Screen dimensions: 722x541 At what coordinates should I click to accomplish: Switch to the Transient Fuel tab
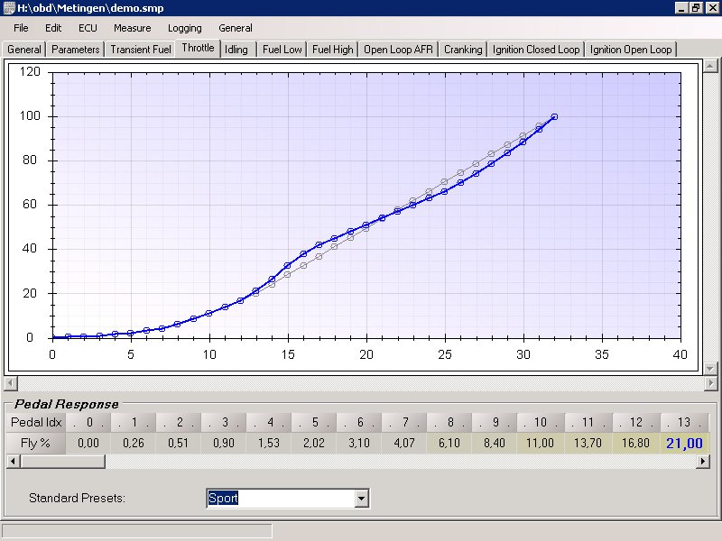(x=141, y=50)
